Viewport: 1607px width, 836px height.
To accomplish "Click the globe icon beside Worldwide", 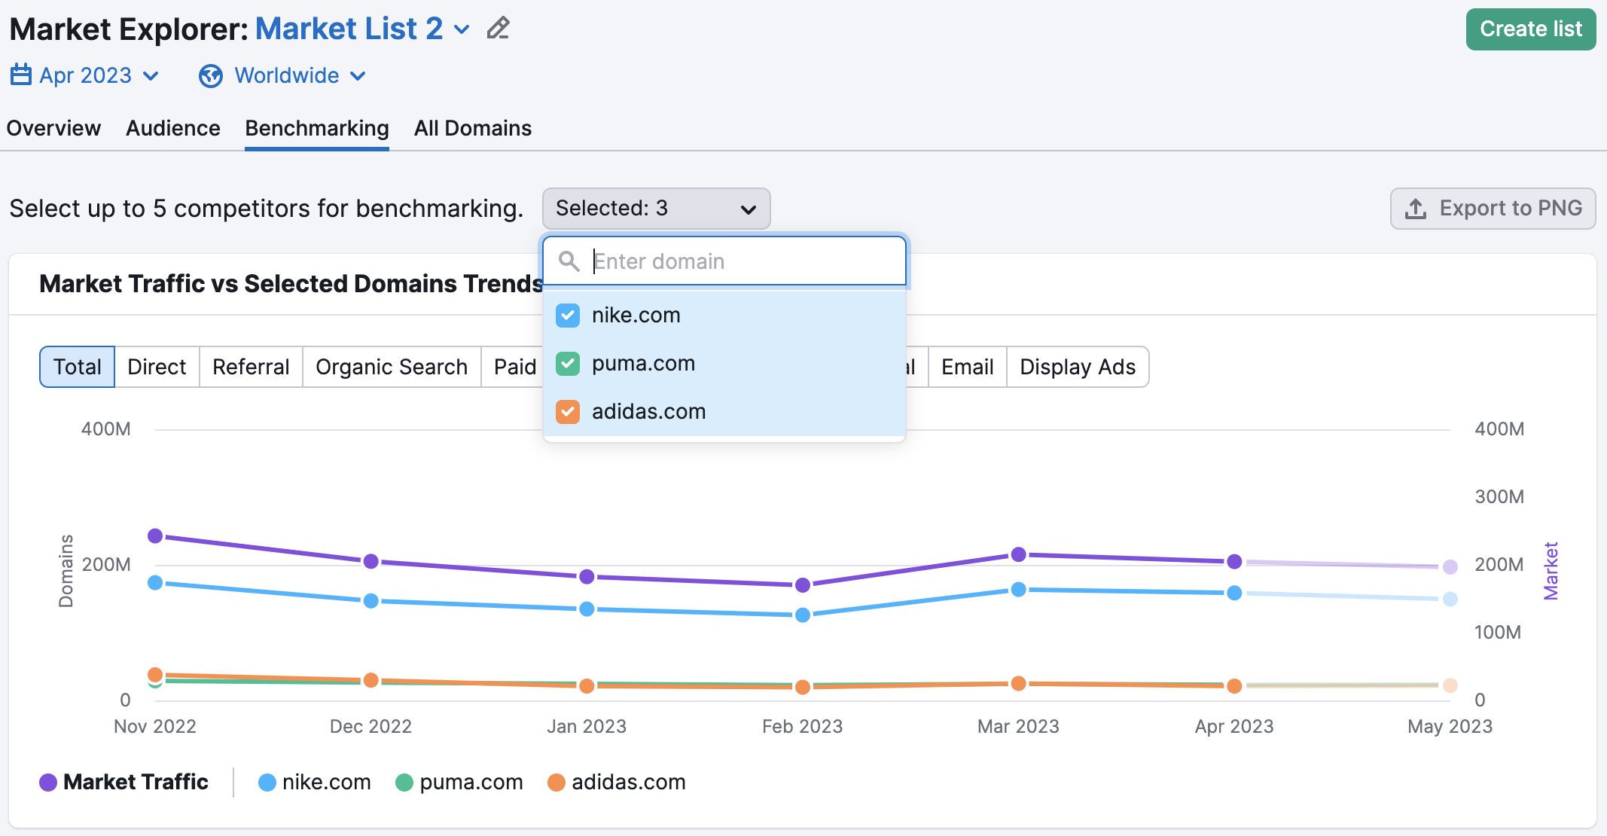I will coord(211,76).
